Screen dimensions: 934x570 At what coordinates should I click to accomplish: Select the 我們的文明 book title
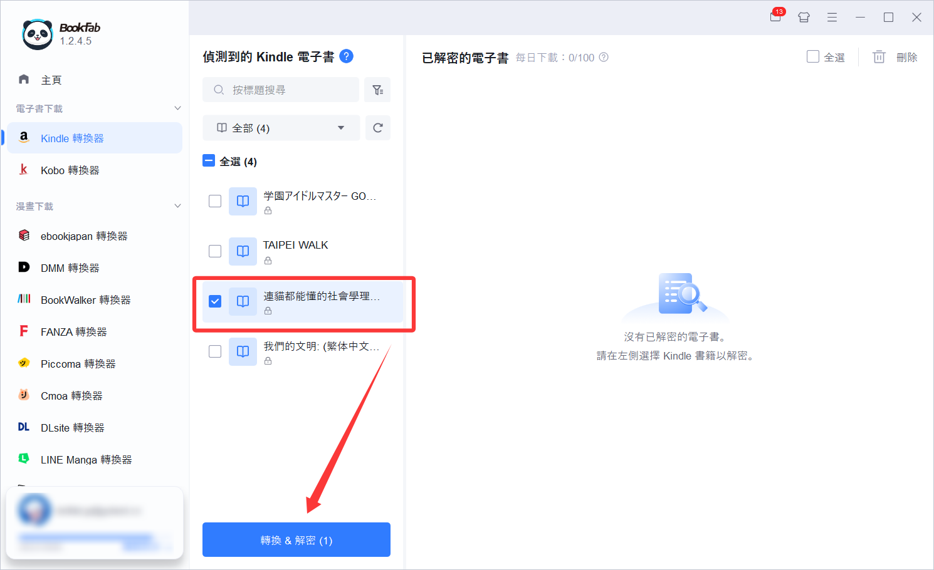[321, 346]
